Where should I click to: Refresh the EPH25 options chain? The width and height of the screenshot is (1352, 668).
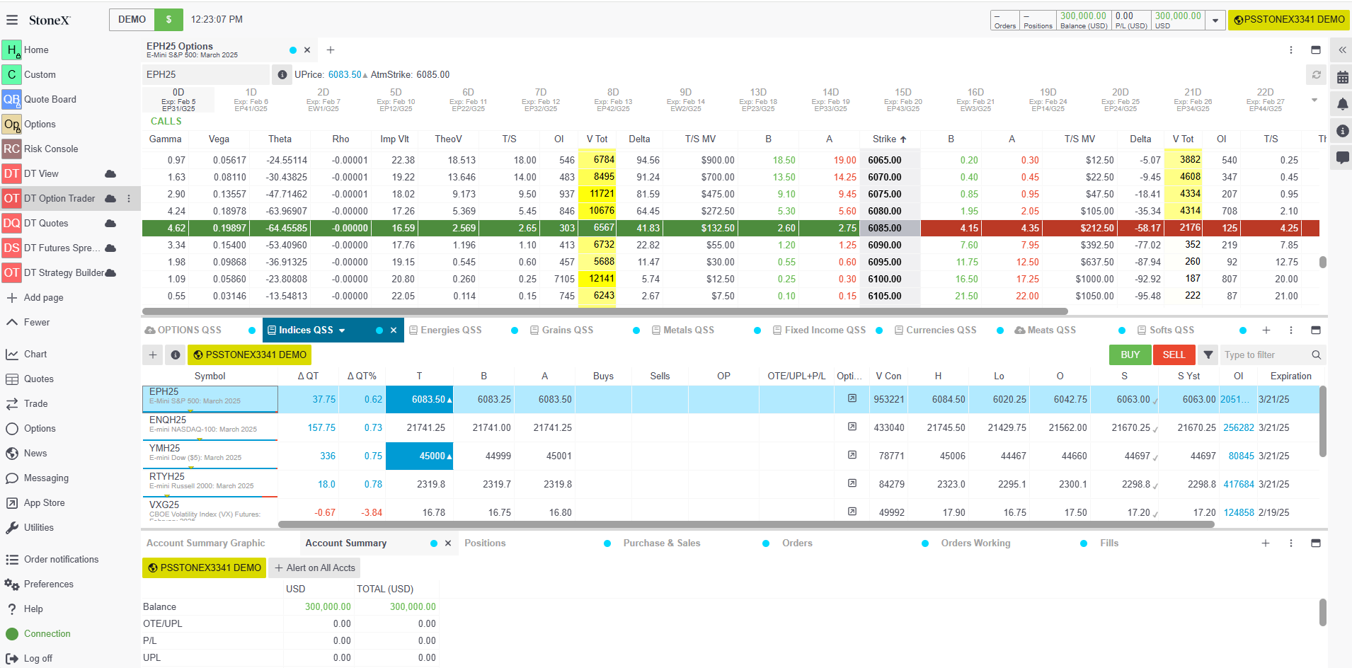pos(1316,74)
